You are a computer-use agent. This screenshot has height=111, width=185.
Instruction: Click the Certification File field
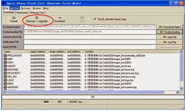coord(90,42)
